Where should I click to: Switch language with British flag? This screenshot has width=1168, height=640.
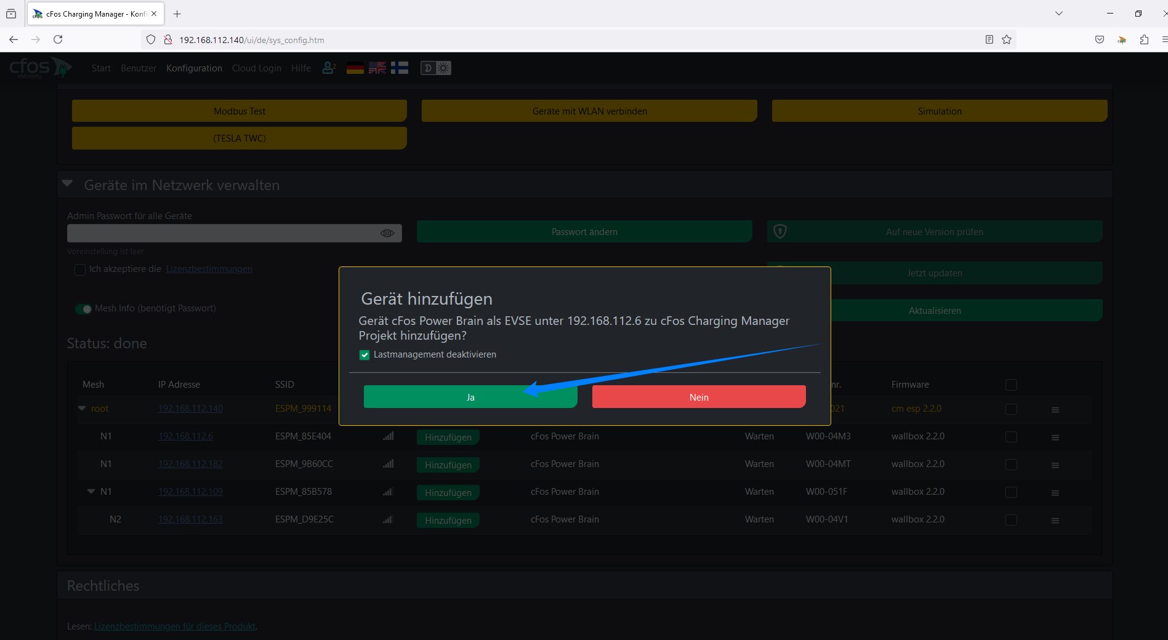pyautogui.click(x=377, y=68)
